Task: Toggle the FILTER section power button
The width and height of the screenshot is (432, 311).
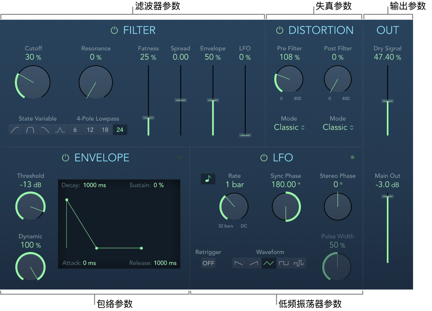Action: point(115,30)
